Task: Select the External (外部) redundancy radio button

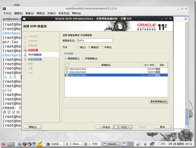Action: [x=102, y=47]
